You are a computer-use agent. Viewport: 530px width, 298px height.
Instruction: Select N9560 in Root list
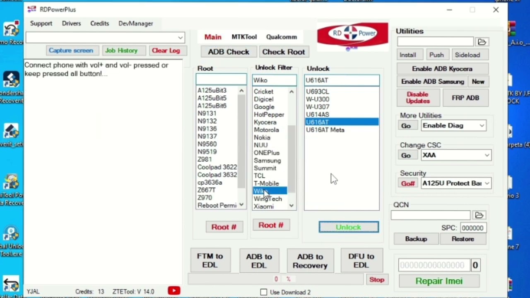click(207, 144)
